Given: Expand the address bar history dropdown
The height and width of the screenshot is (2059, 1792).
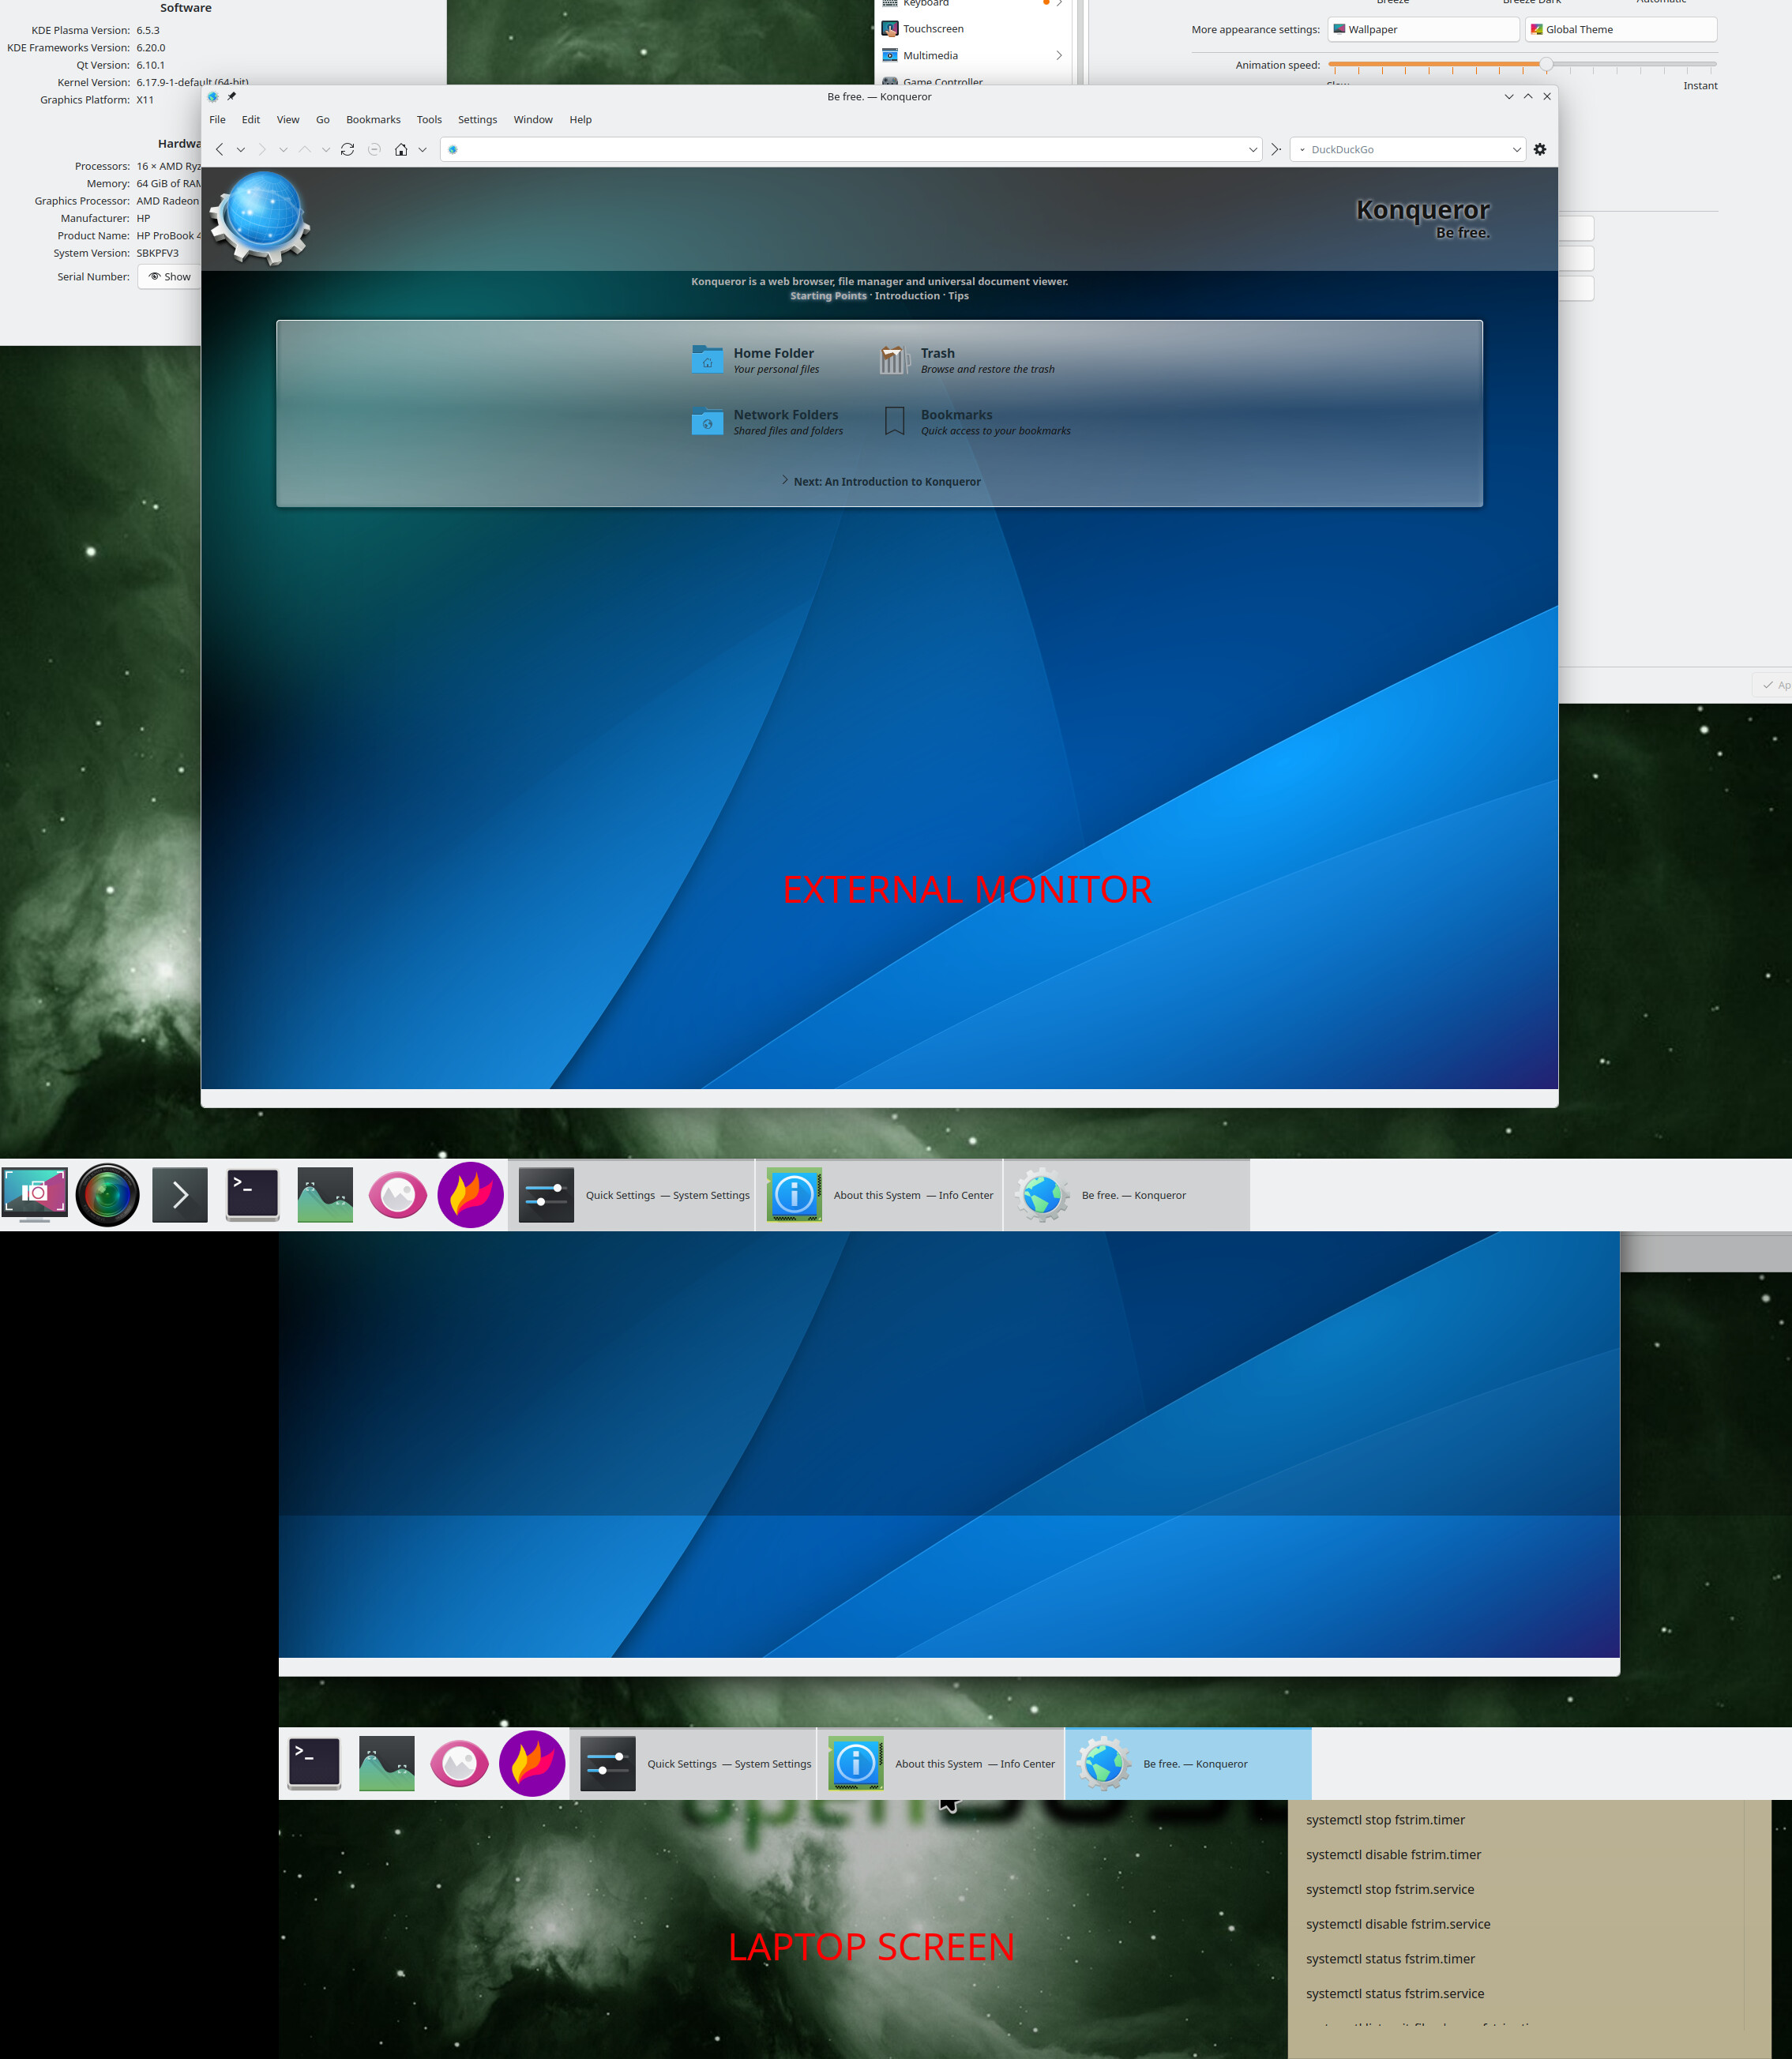Looking at the screenshot, I should 1253,150.
